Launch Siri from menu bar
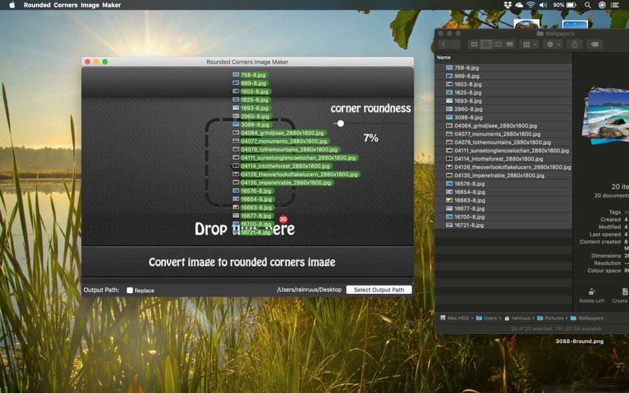 pyautogui.click(x=602, y=5)
